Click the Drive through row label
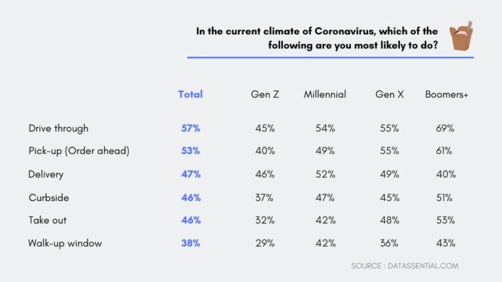This screenshot has width=502, height=282. point(58,128)
